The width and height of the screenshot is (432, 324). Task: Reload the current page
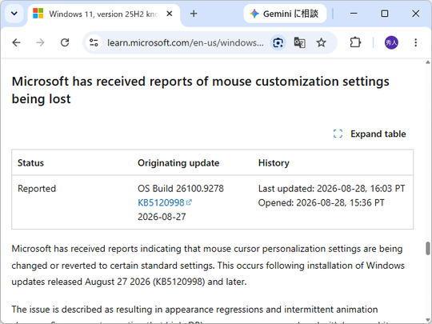click(65, 42)
